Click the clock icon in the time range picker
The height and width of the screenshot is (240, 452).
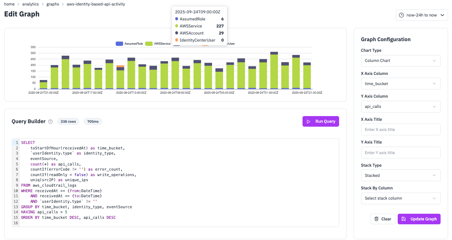pos(400,15)
